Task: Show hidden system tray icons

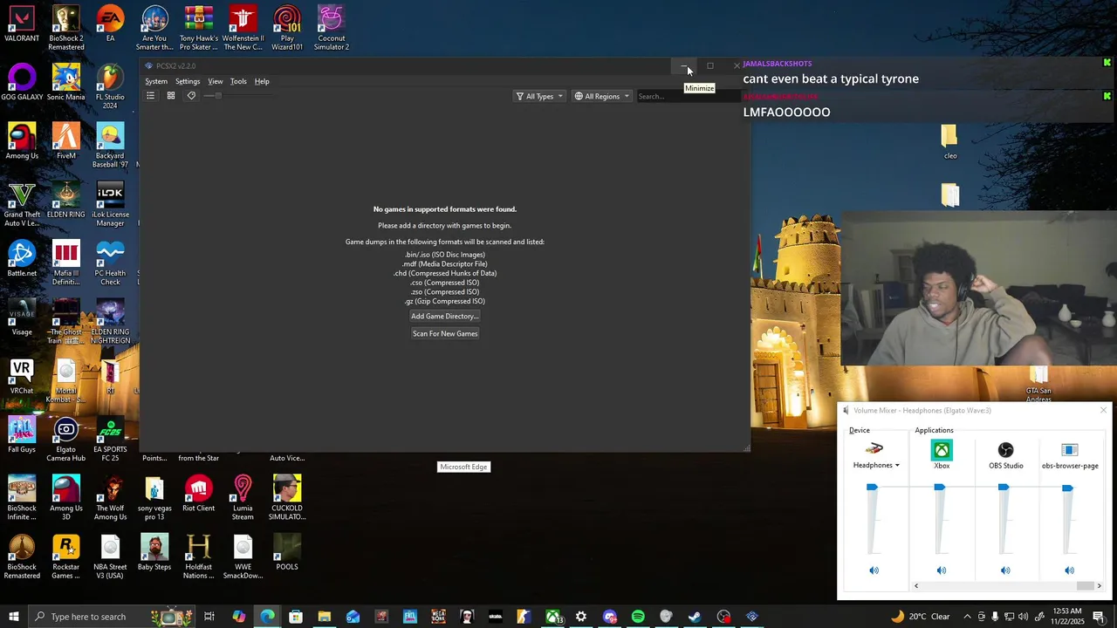Action: 967,617
